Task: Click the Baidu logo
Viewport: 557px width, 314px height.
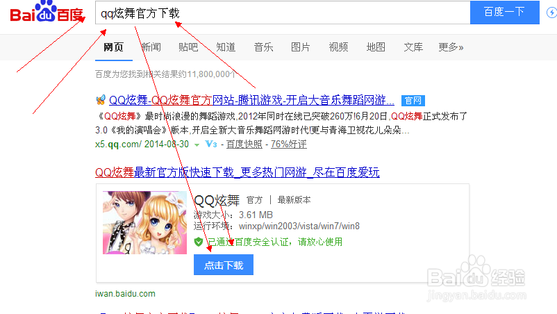Action: [47, 12]
